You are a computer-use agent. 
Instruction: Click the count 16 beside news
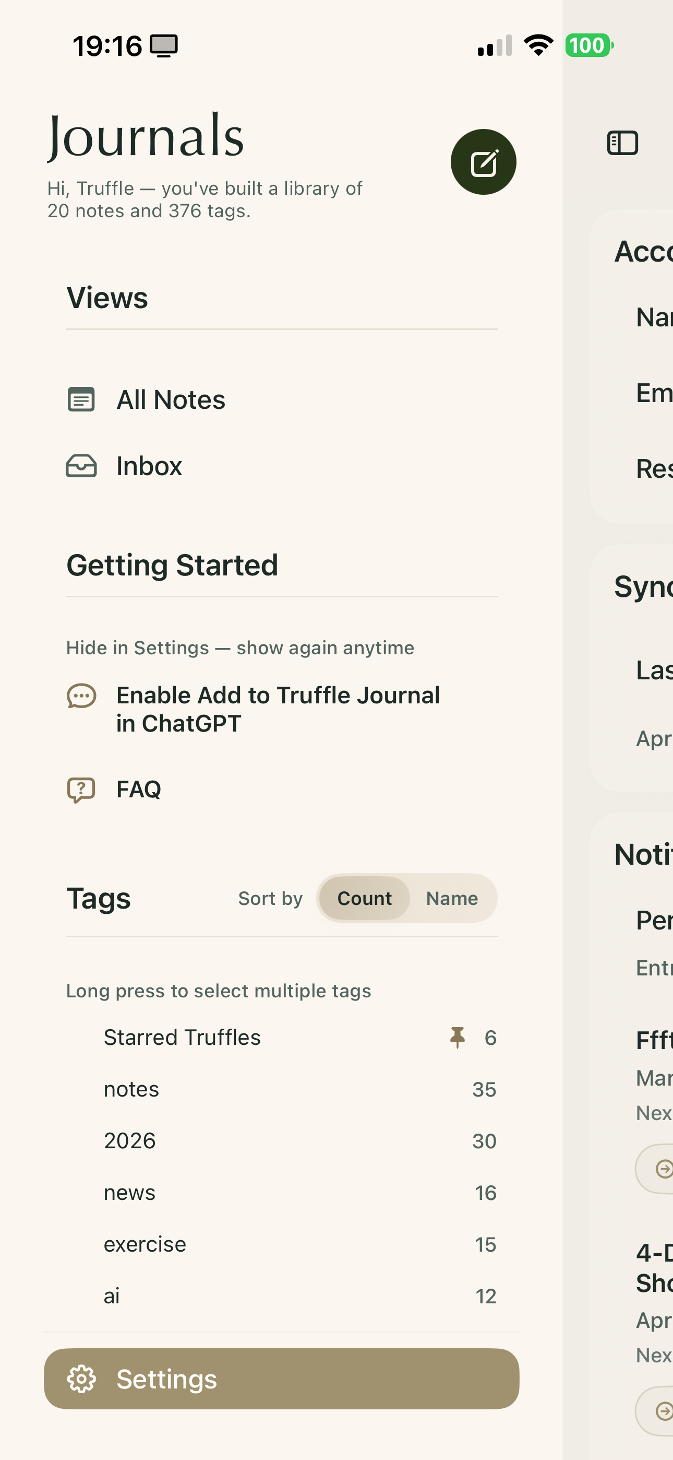click(486, 1193)
